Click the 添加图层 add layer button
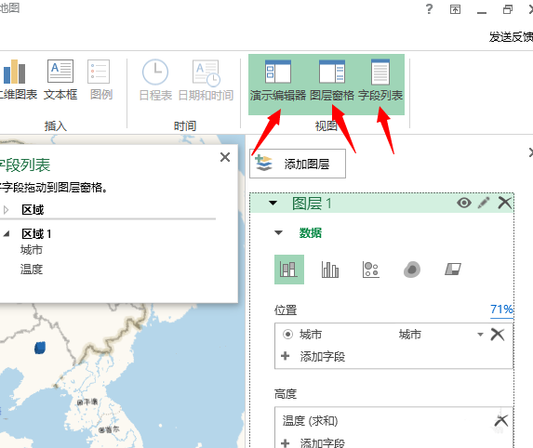Screen dimensions: 533x448 tap(298, 164)
